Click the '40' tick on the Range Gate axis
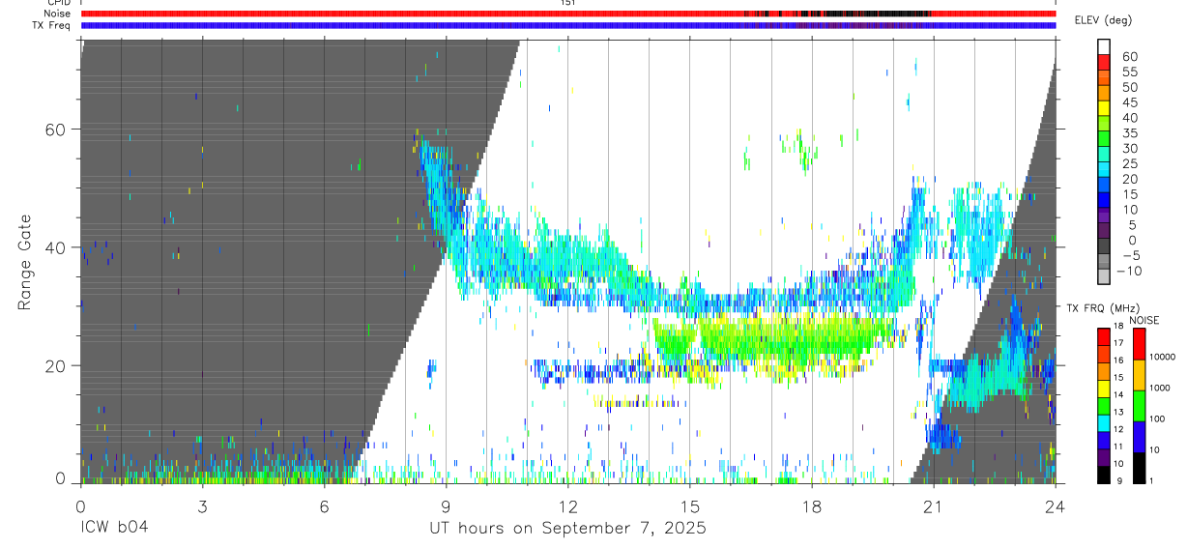This screenshot has height=548, width=1187. pos(56,247)
